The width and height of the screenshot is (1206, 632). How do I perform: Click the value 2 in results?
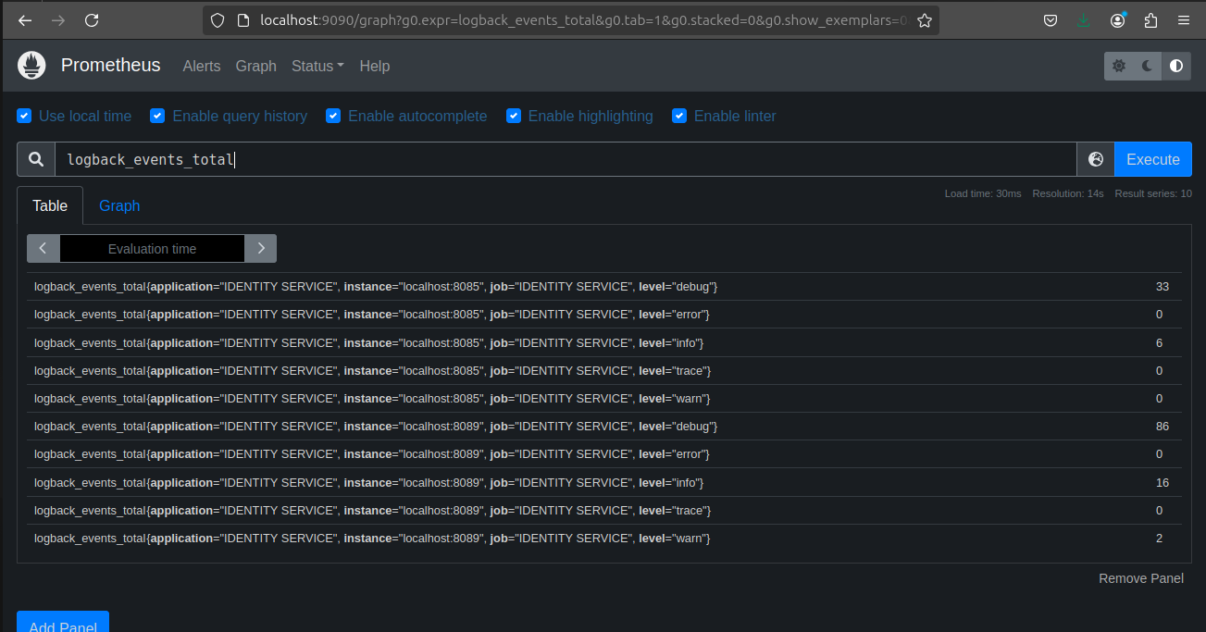tap(1159, 539)
